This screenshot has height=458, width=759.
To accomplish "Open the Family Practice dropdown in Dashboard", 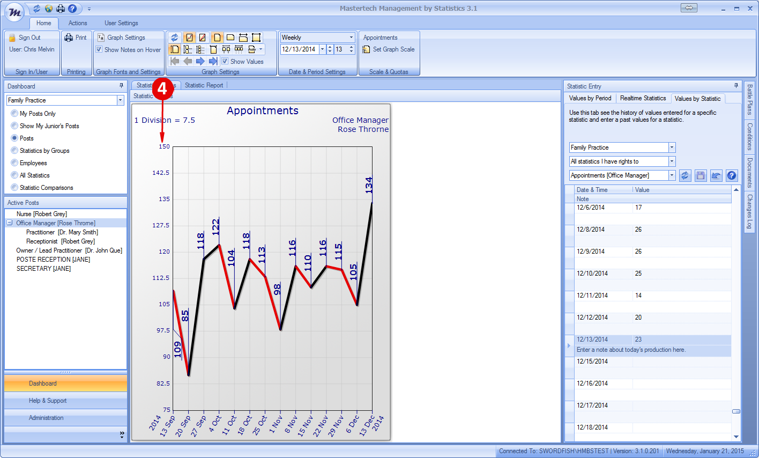I will pyautogui.click(x=120, y=100).
